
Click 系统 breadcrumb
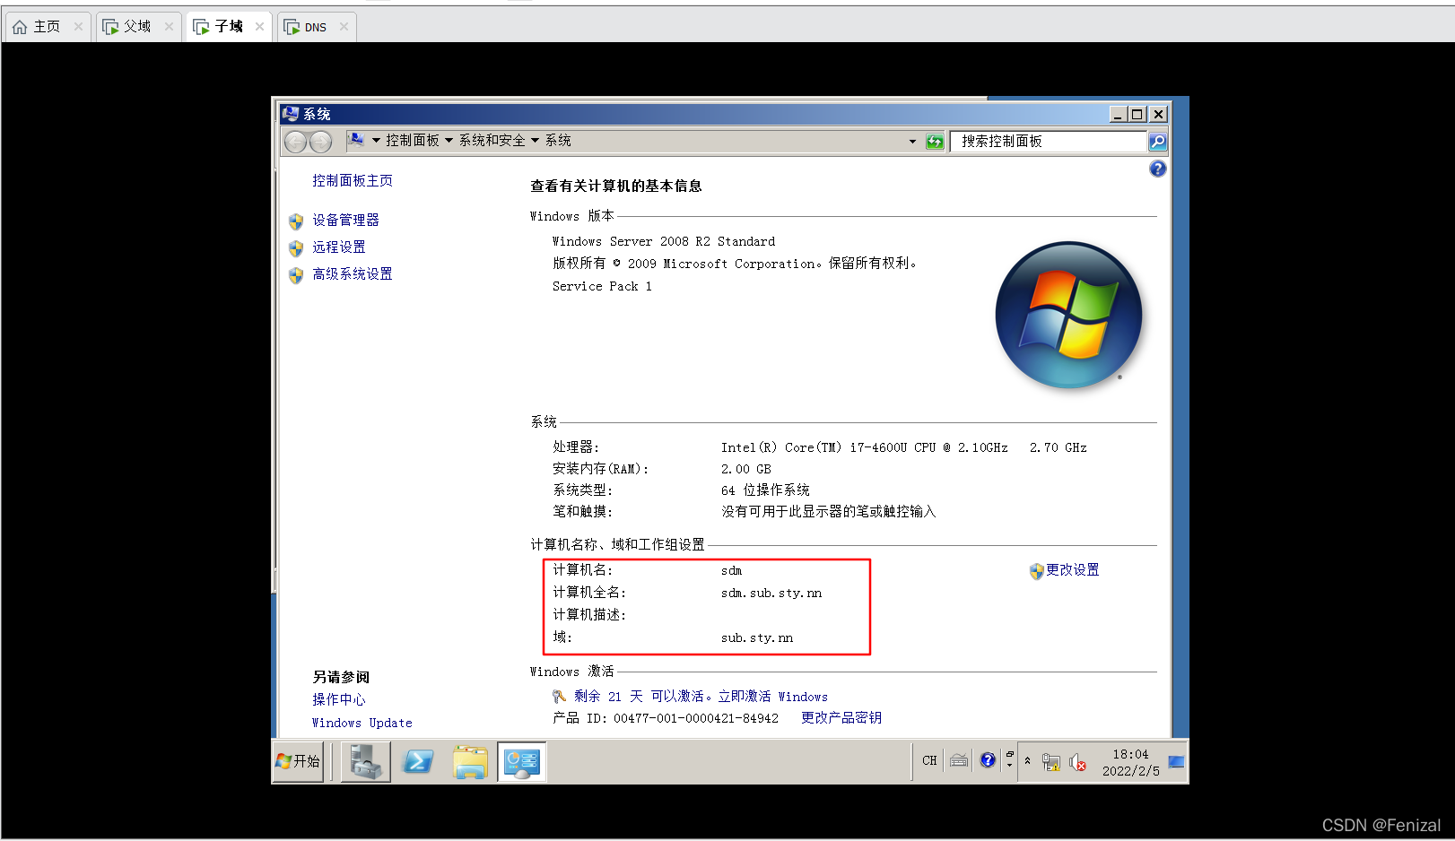[558, 141]
